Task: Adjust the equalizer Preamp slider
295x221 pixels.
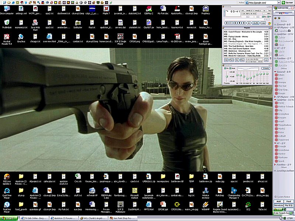Action: (x=226, y=77)
